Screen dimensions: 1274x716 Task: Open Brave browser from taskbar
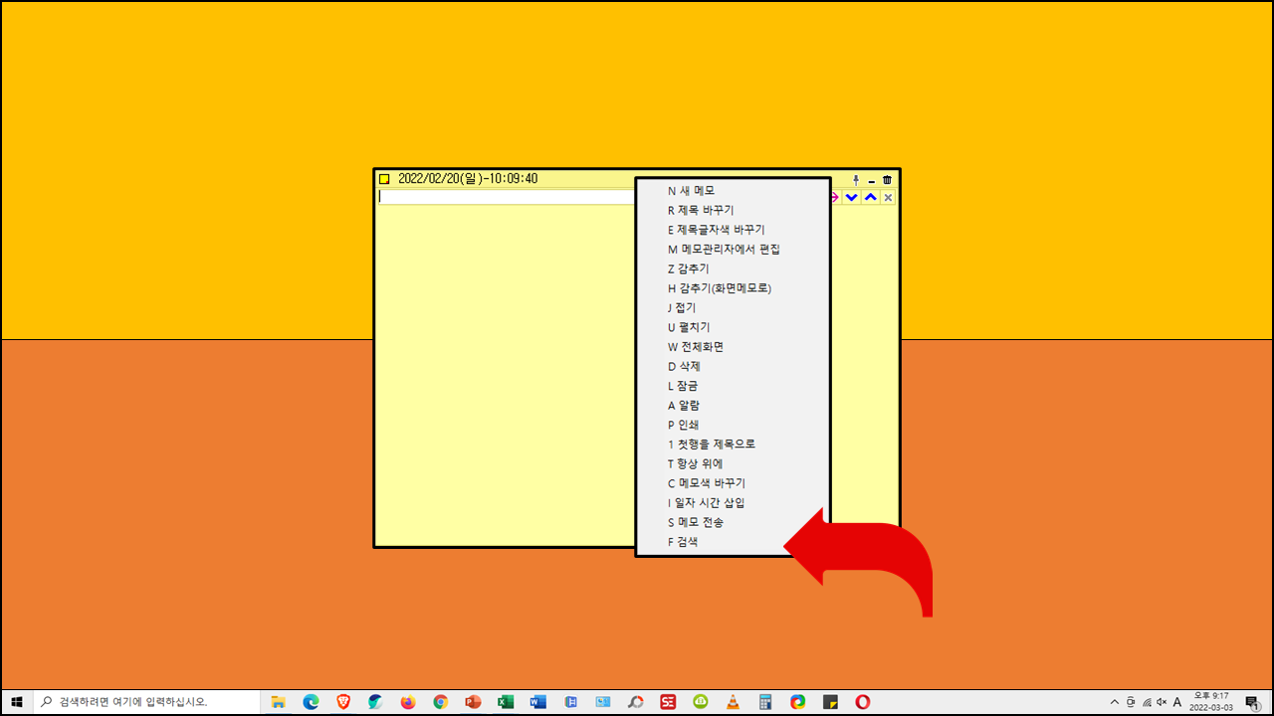click(343, 702)
